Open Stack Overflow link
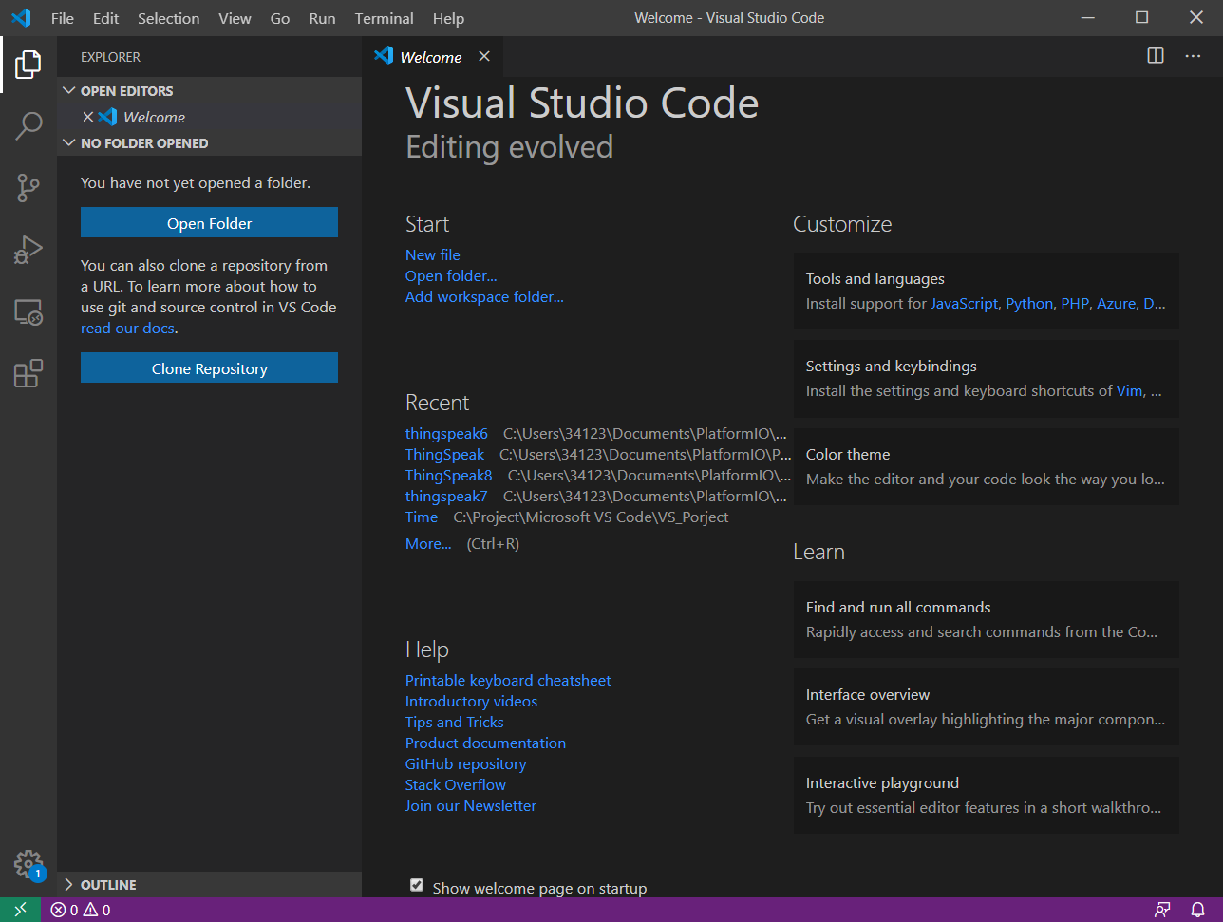This screenshot has width=1223, height=922. (455, 784)
